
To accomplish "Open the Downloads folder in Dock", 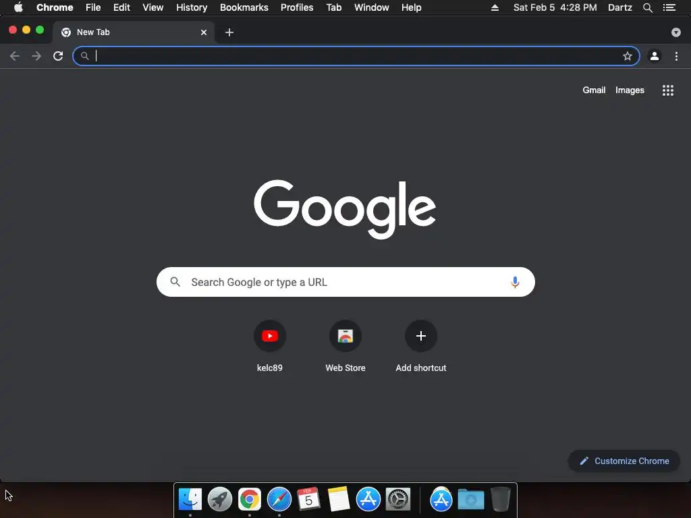I will [x=470, y=500].
